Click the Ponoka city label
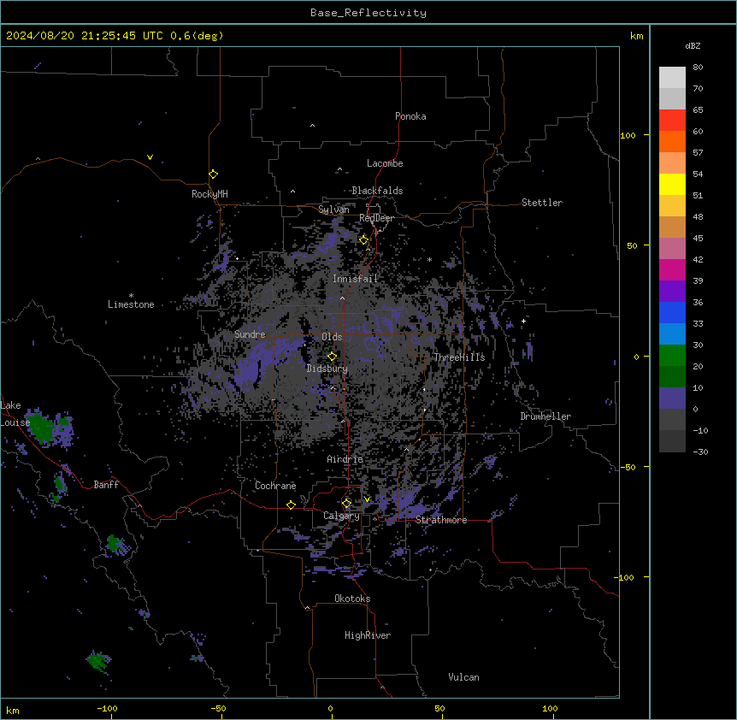The width and height of the screenshot is (737, 720). [410, 116]
